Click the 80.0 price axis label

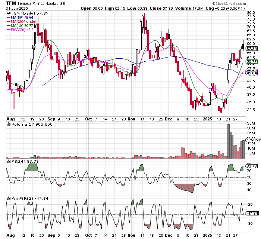point(251,12)
